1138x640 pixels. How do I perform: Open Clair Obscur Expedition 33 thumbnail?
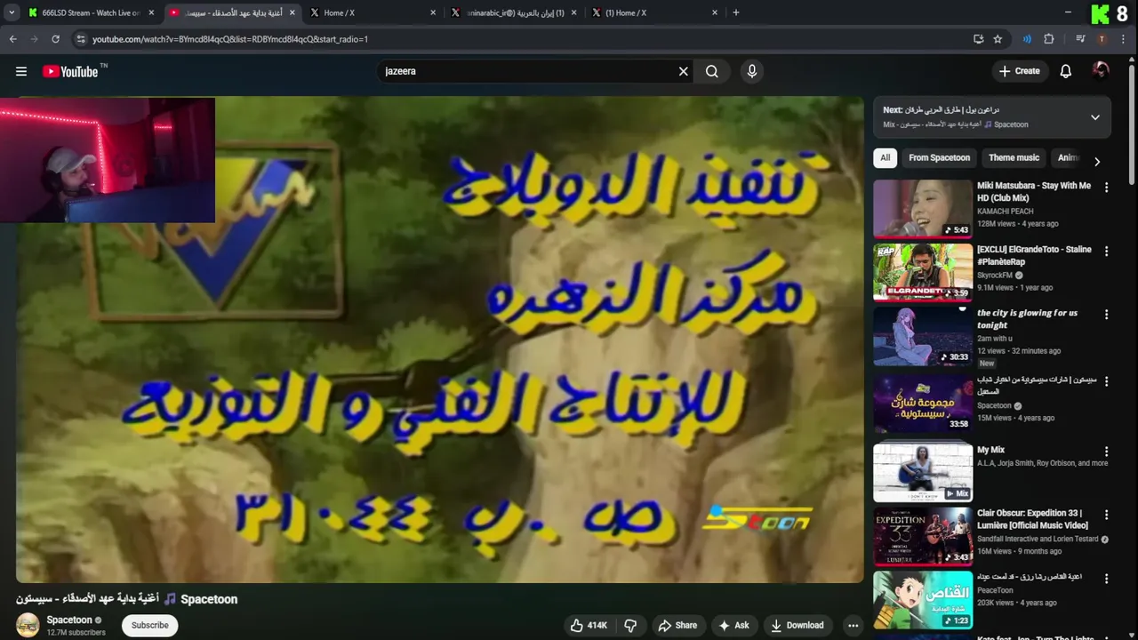923,536
